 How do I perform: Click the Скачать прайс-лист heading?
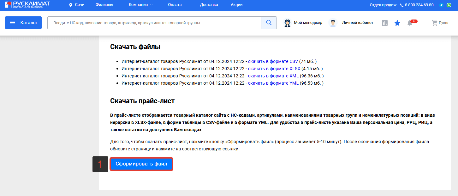(142, 101)
